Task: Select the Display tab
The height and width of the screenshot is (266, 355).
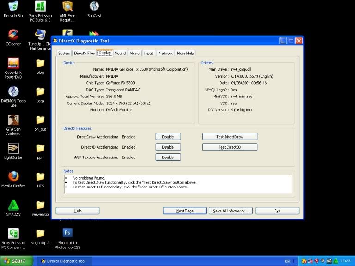Action: click(x=104, y=53)
